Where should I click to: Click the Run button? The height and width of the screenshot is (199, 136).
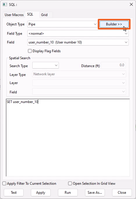point(68,193)
